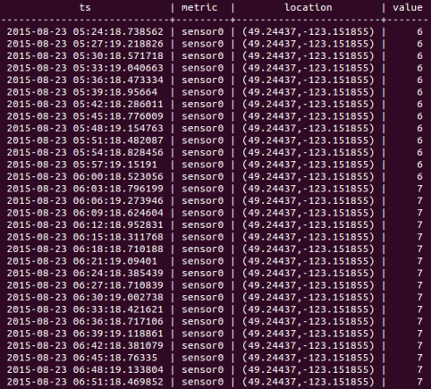This screenshot has width=431, height=389.
Task: Click location in the 05:45:18.776009 row
Action: (308, 116)
